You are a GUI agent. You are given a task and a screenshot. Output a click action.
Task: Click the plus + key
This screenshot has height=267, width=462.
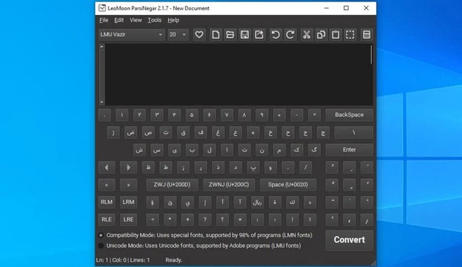coord(187,220)
